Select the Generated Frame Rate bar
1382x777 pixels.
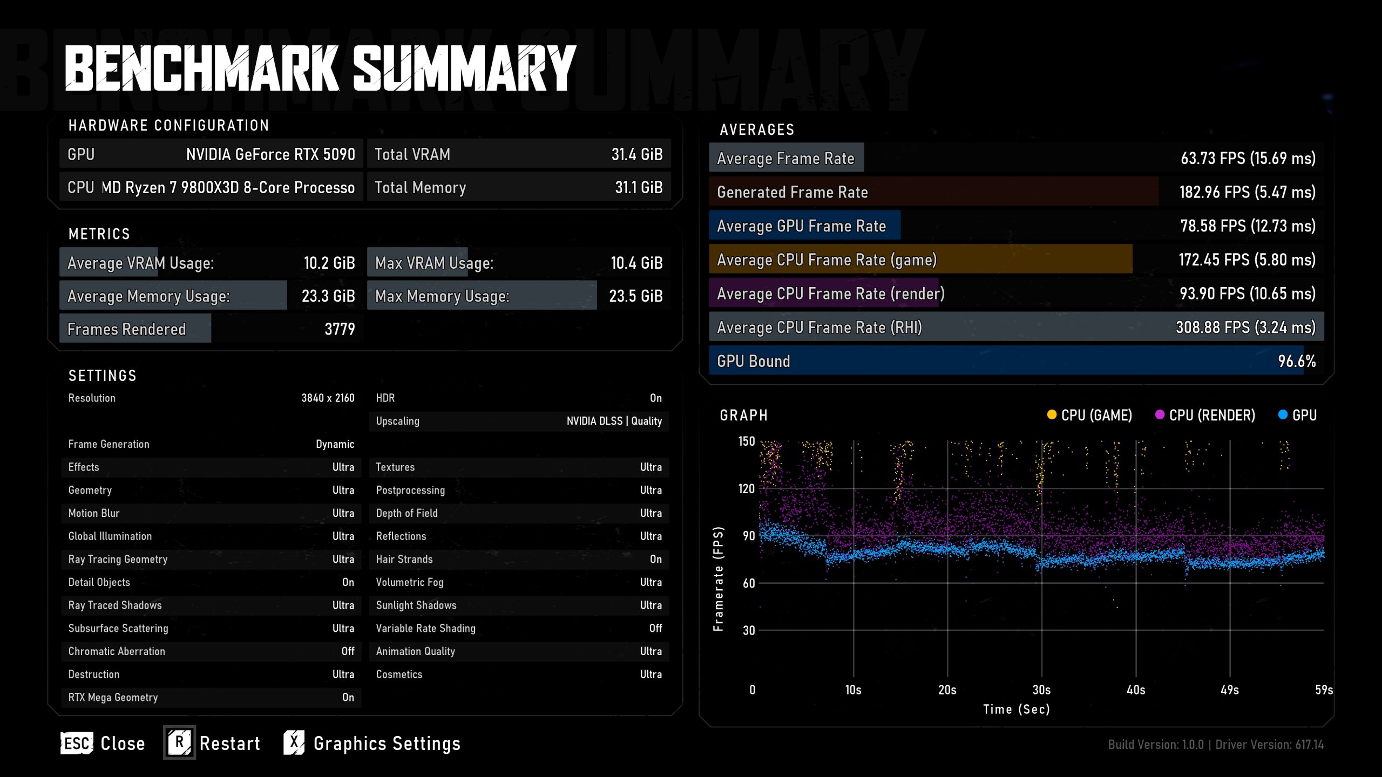point(1016,192)
